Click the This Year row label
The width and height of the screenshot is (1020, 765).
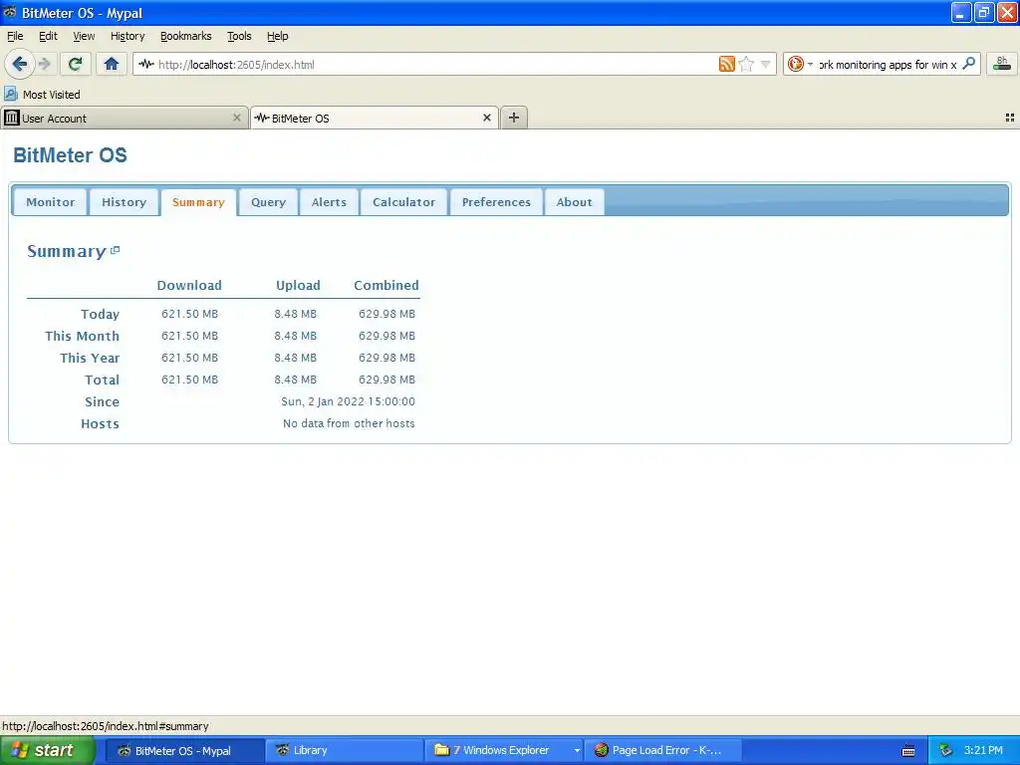point(90,358)
